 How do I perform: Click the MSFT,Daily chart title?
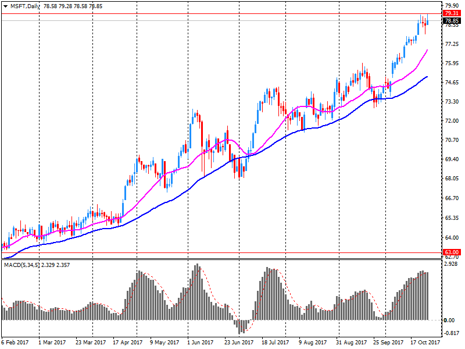[x=25, y=6]
